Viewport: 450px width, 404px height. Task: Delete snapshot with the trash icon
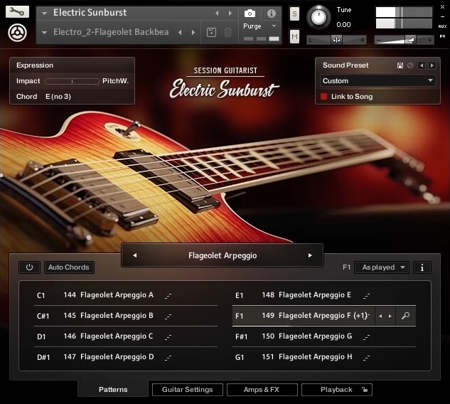[x=227, y=32]
